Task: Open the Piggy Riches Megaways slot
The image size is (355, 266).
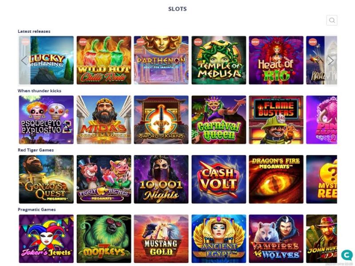Action: 104,179
